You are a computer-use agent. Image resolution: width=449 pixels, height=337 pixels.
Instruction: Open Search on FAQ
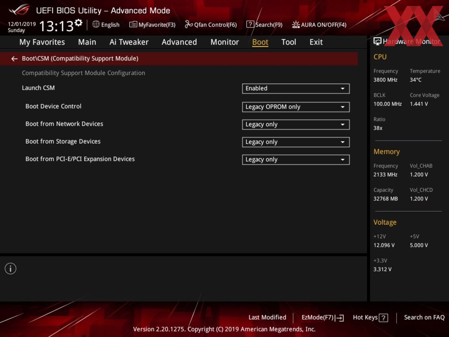pyautogui.click(x=424, y=318)
